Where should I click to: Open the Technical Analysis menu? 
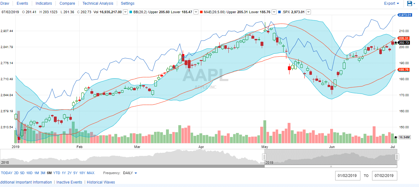98,3
